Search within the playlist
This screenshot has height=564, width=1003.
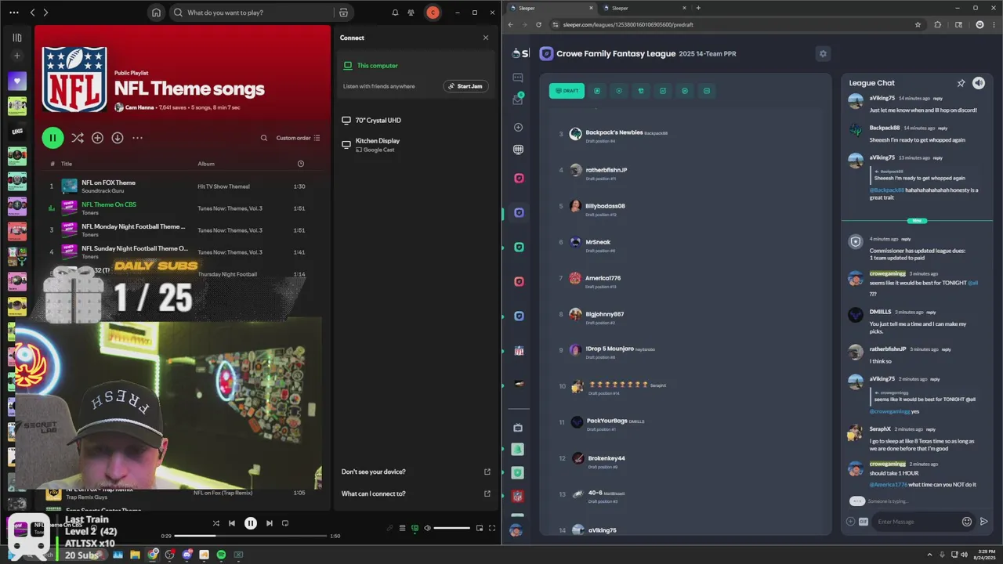pos(264,138)
